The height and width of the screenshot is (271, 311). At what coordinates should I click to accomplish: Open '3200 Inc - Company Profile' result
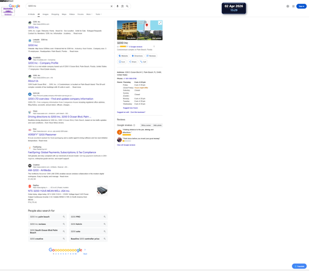point(43,63)
